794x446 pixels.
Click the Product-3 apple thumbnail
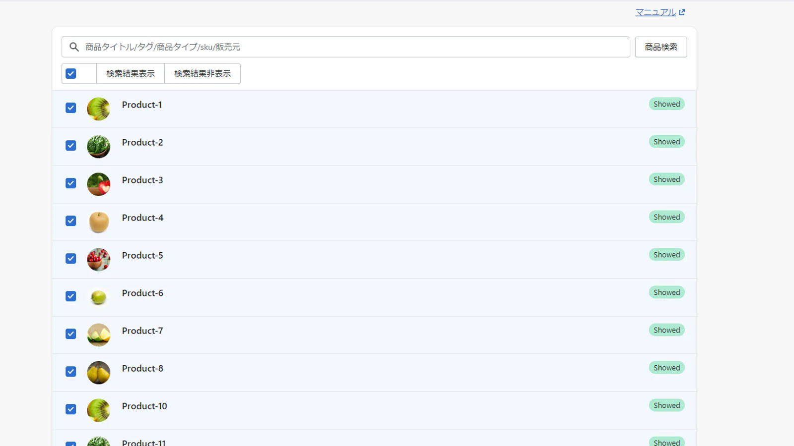click(99, 184)
